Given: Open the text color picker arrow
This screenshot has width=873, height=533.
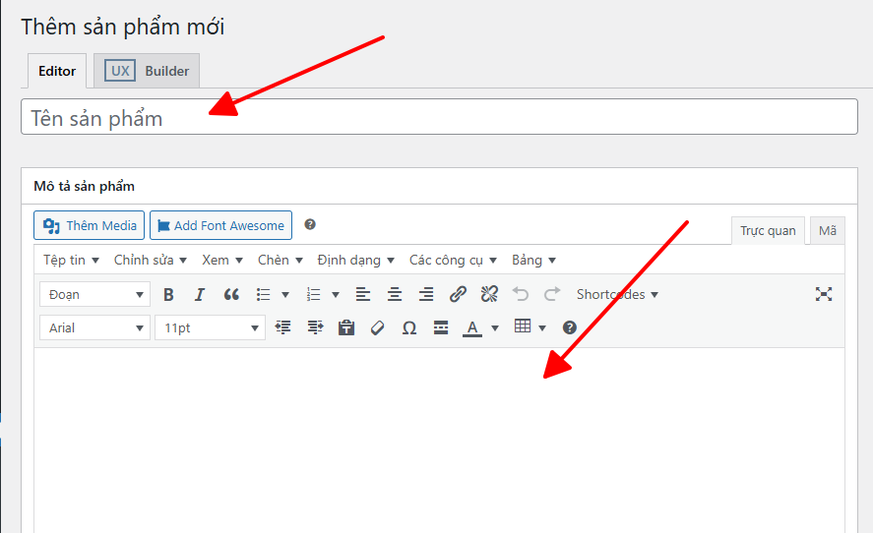Looking at the screenshot, I should pyautogui.click(x=495, y=327).
